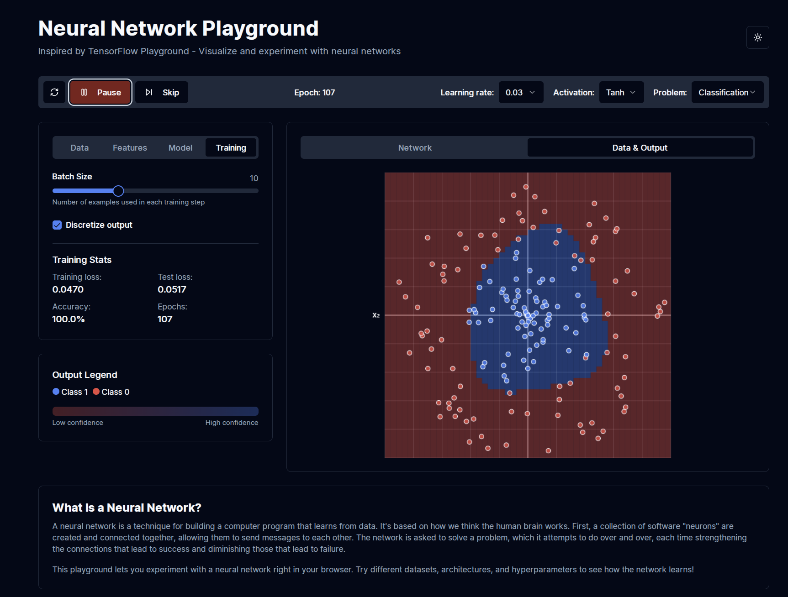Toggle light theme with the sun icon
The width and height of the screenshot is (788, 597).
(x=757, y=37)
